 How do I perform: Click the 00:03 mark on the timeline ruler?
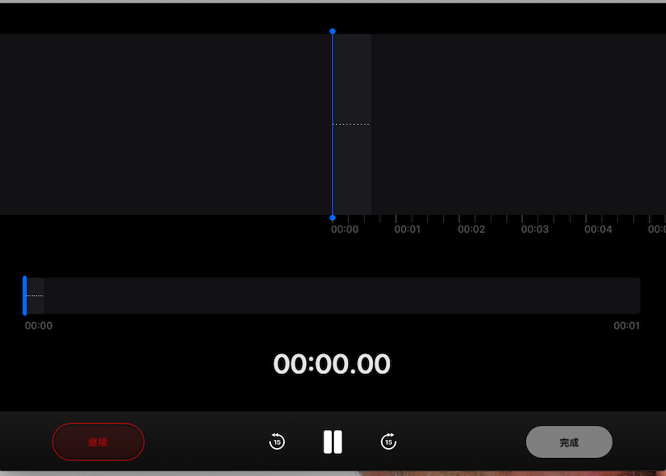click(534, 230)
